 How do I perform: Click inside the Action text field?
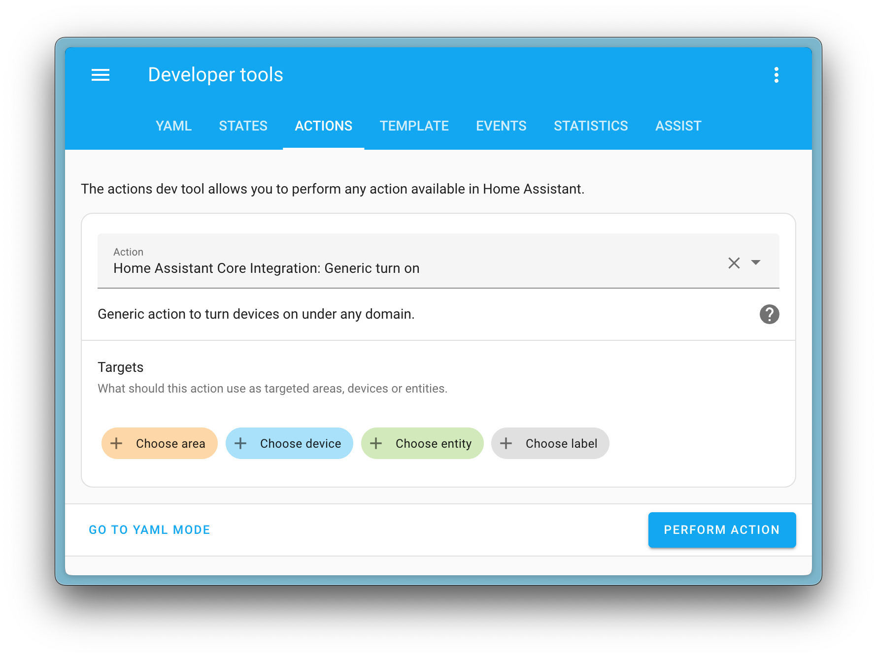[x=345, y=268]
